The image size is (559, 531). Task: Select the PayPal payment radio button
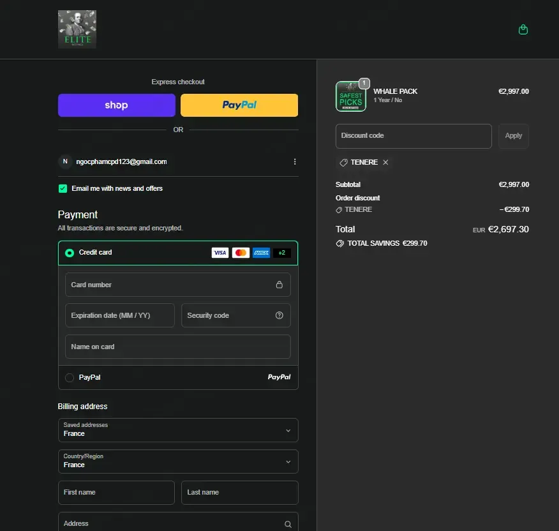70,377
